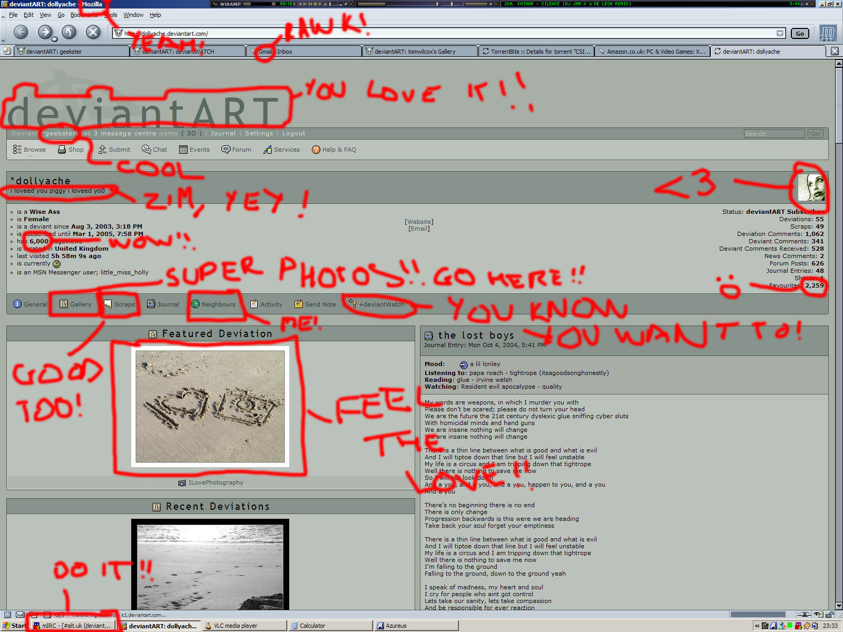843x632 pixels.
Task: Select the Gallery profile tab
Action: coord(75,304)
